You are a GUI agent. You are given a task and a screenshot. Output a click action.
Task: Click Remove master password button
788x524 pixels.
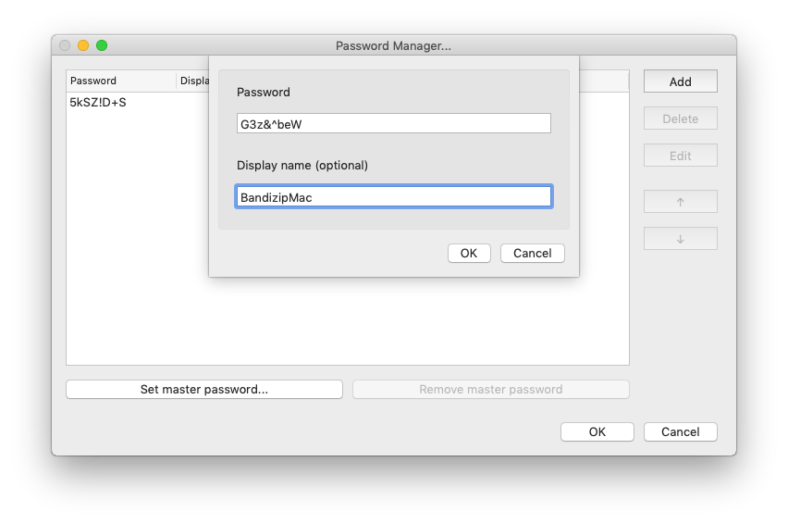pos(490,390)
